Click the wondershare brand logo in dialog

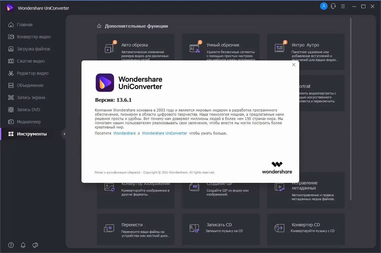[277, 168]
